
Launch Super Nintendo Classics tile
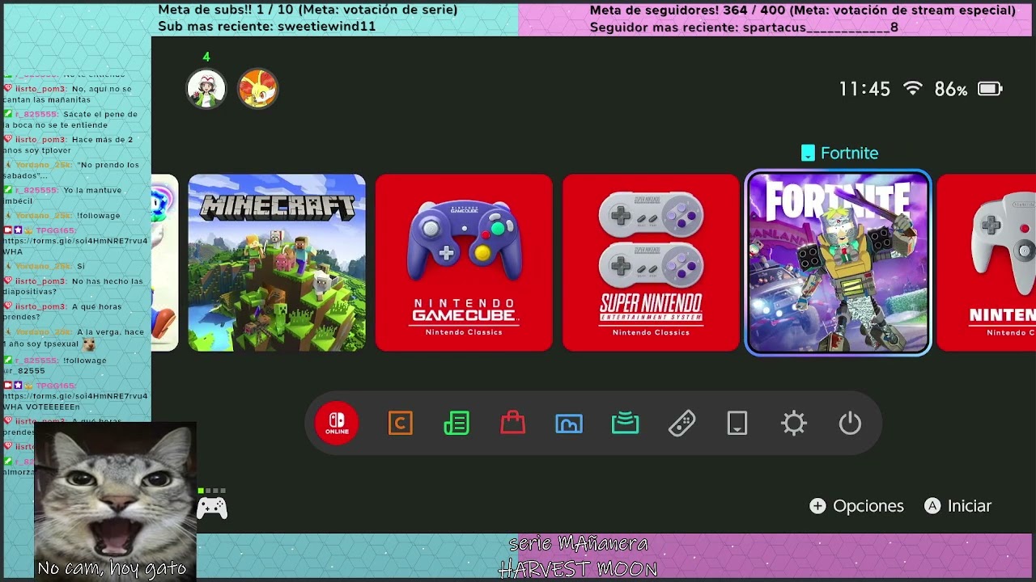point(651,263)
